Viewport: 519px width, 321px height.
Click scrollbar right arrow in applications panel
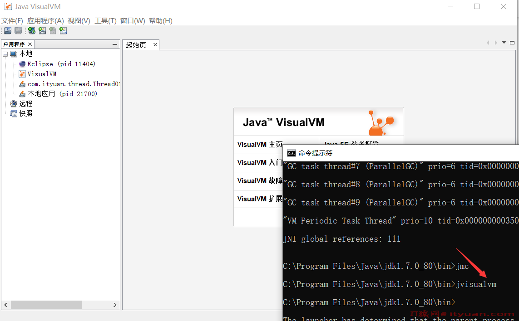[115, 305]
